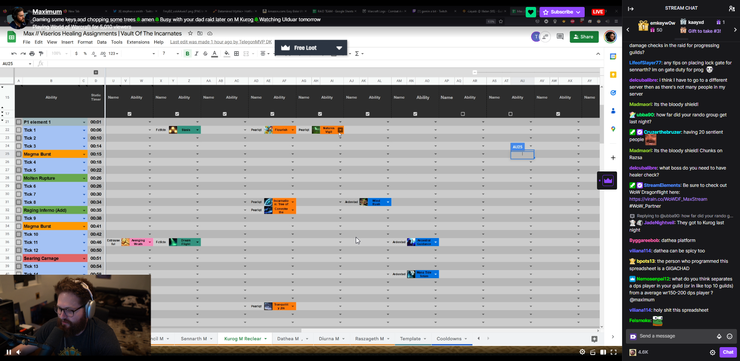This screenshot has width=740, height=361.
Task: Open the video player settings gear
Action: tap(582, 352)
